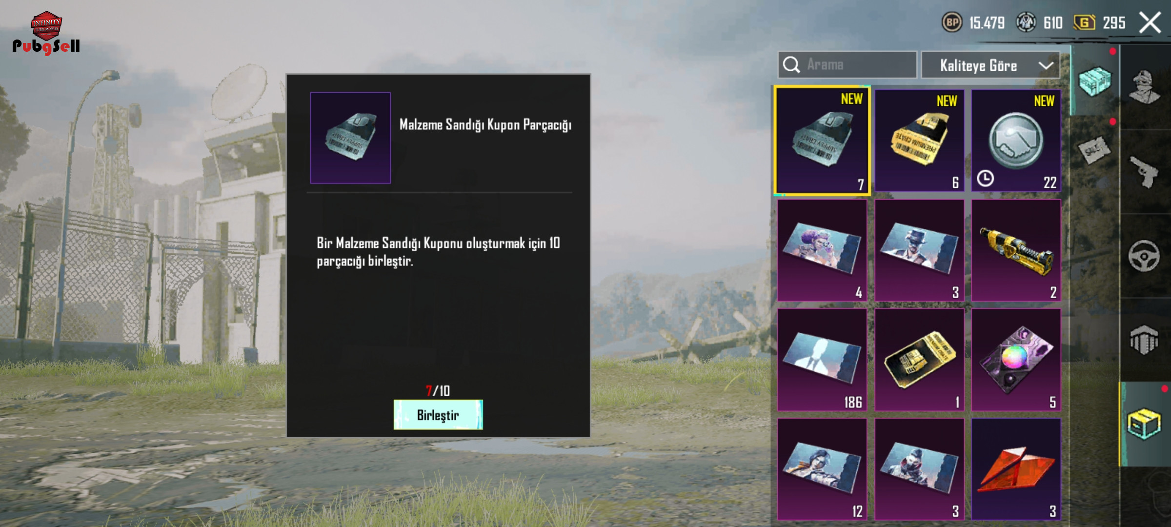This screenshot has width=1171, height=527.
Task: Open the pistol weapons category icon
Action: [1145, 172]
